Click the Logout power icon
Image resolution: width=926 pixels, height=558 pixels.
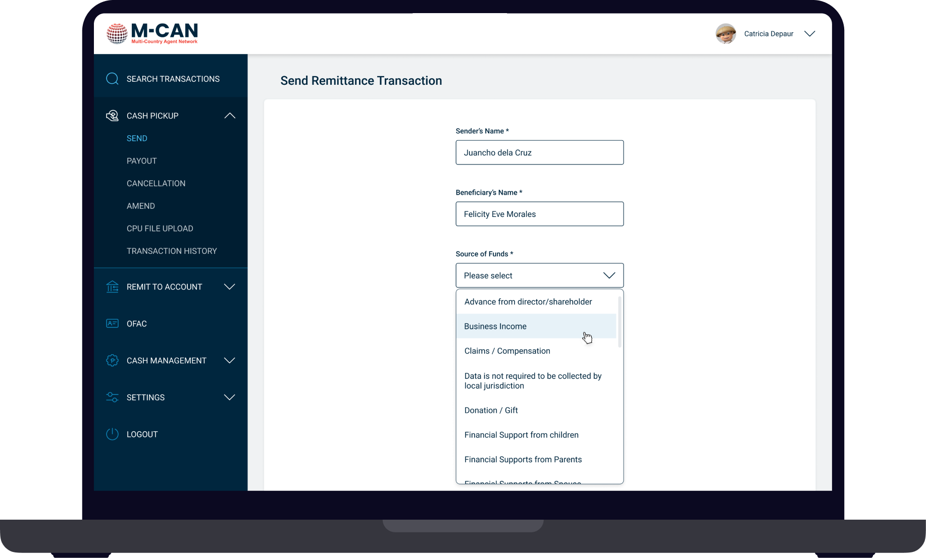point(112,434)
